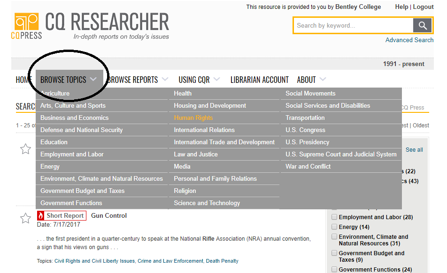
Task: Go to the HOME menu item
Action: point(23,80)
